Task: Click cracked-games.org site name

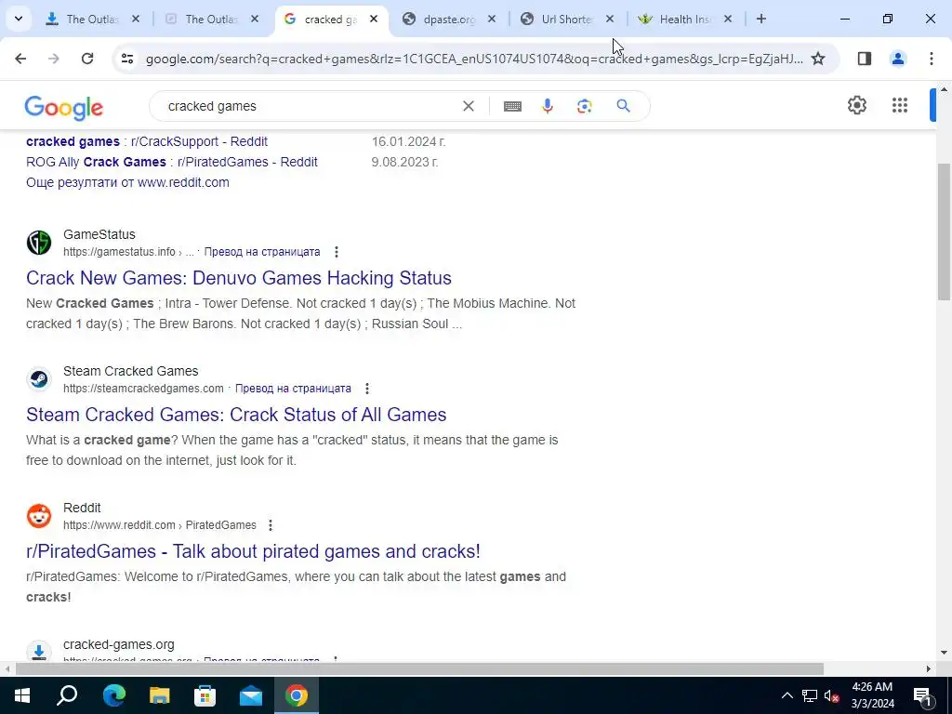Action: (118, 644)
